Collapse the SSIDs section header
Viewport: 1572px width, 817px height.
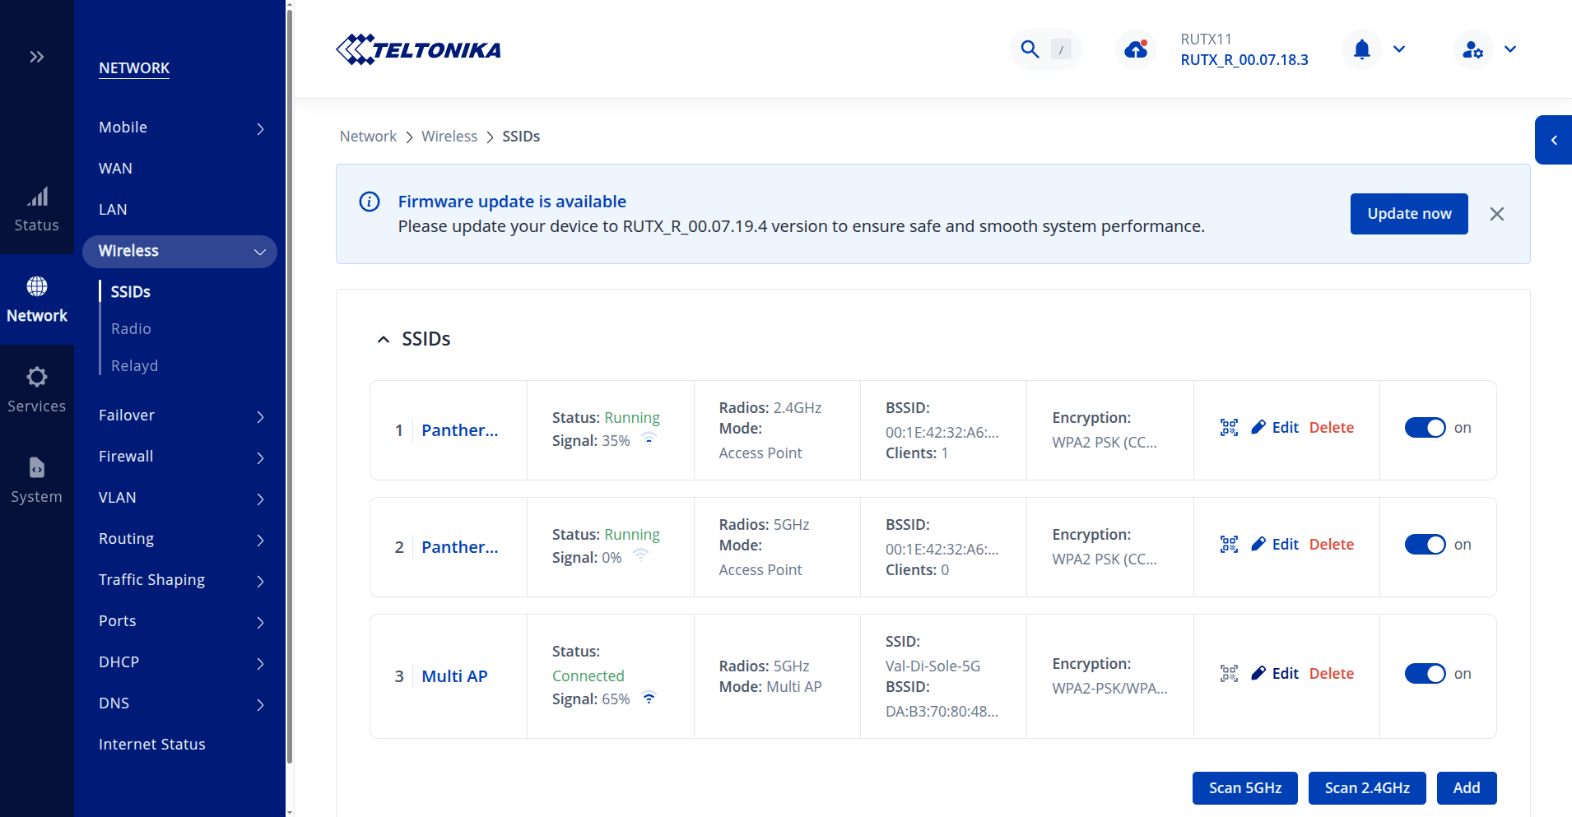tap(384, 339)
